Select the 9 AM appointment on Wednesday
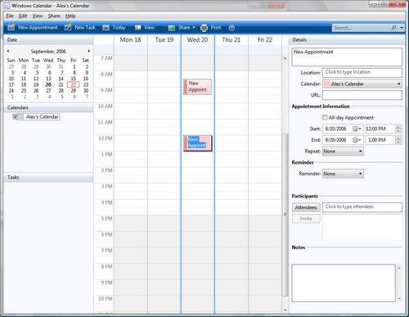Image resolution: width=409 pixels, height=317 pixels. [197, 87]
